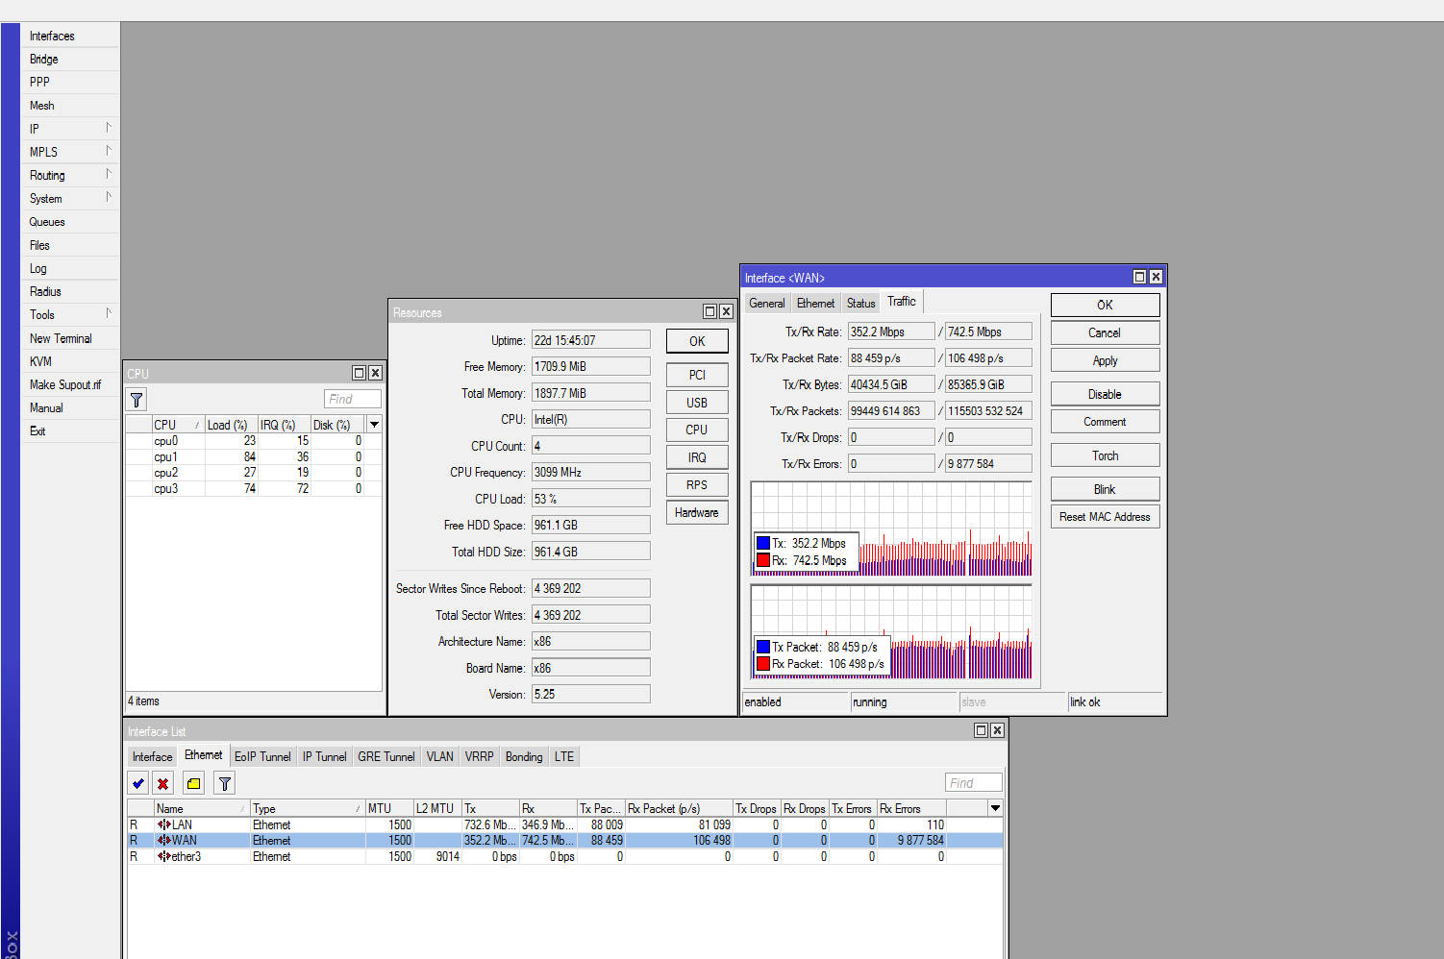Screen dimensions: 1444x959
Task: Click the red X disable icon in Interface List
Action: [163, 783]
